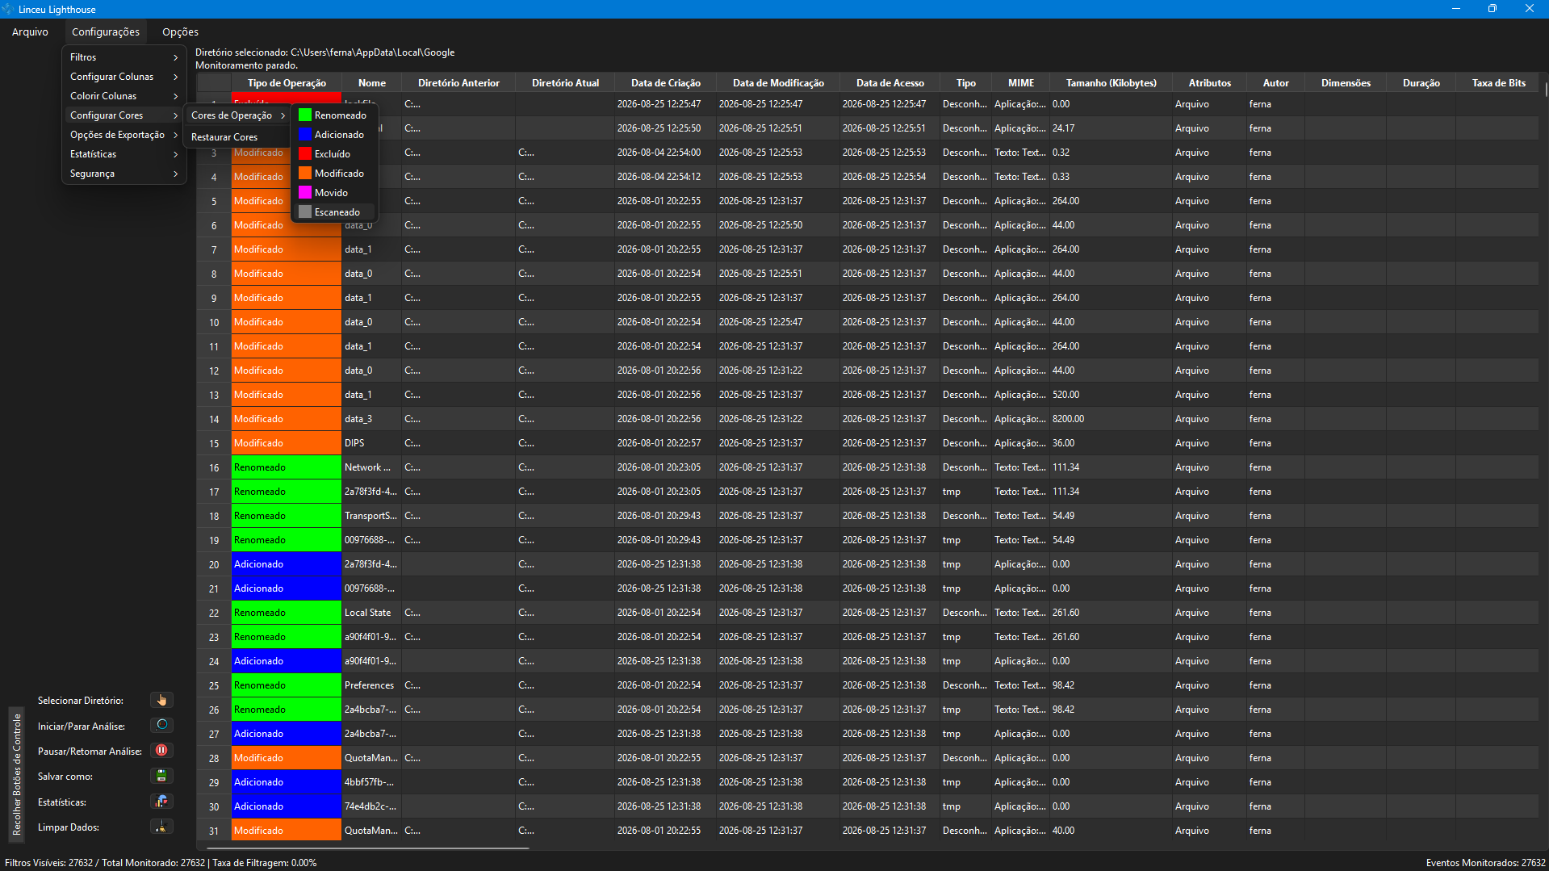Click the 'Local State' name cell
Viewport: 1549px width, 871px height.
click(x=371, y=613)
